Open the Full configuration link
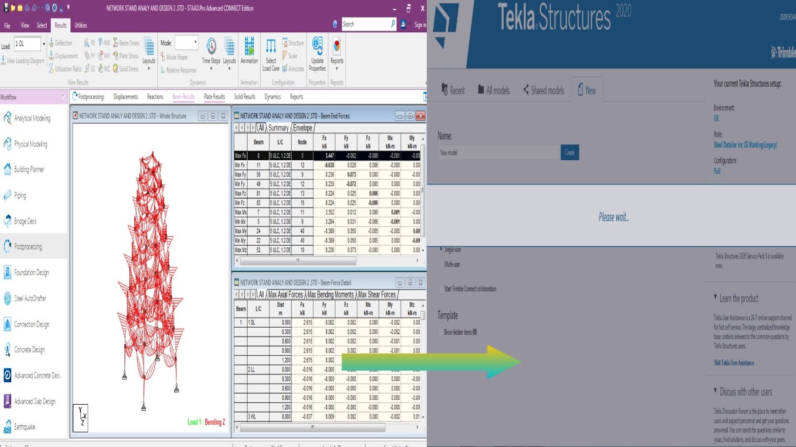Viewport: 796px width, 447px height. (717, 171)
